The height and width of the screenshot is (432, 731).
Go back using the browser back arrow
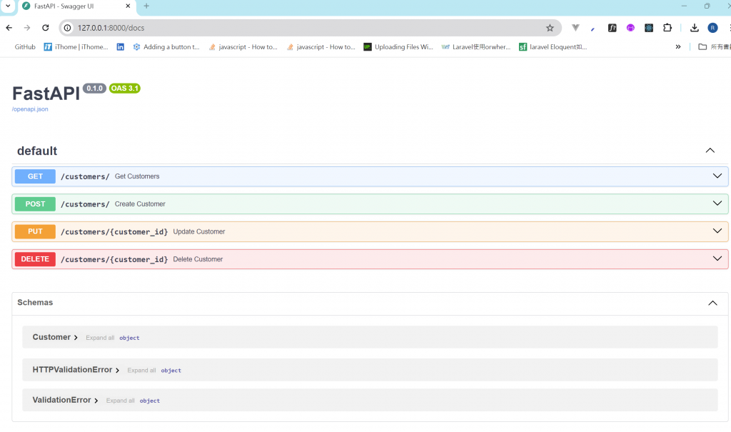(9, 28)
